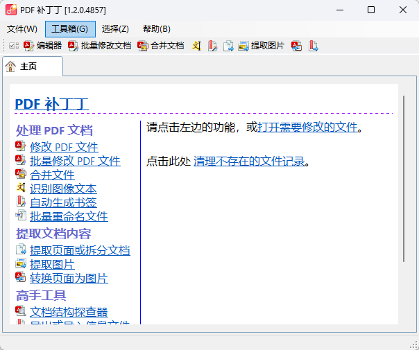Open the 自动生成书签 link

point(63,202)
